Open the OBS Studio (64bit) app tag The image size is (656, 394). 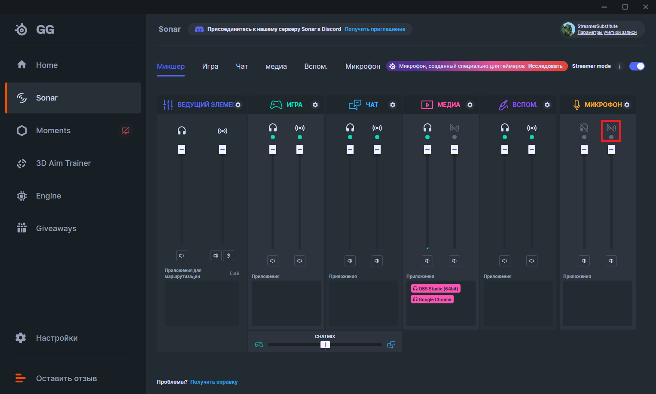click(x=436, y=289)
